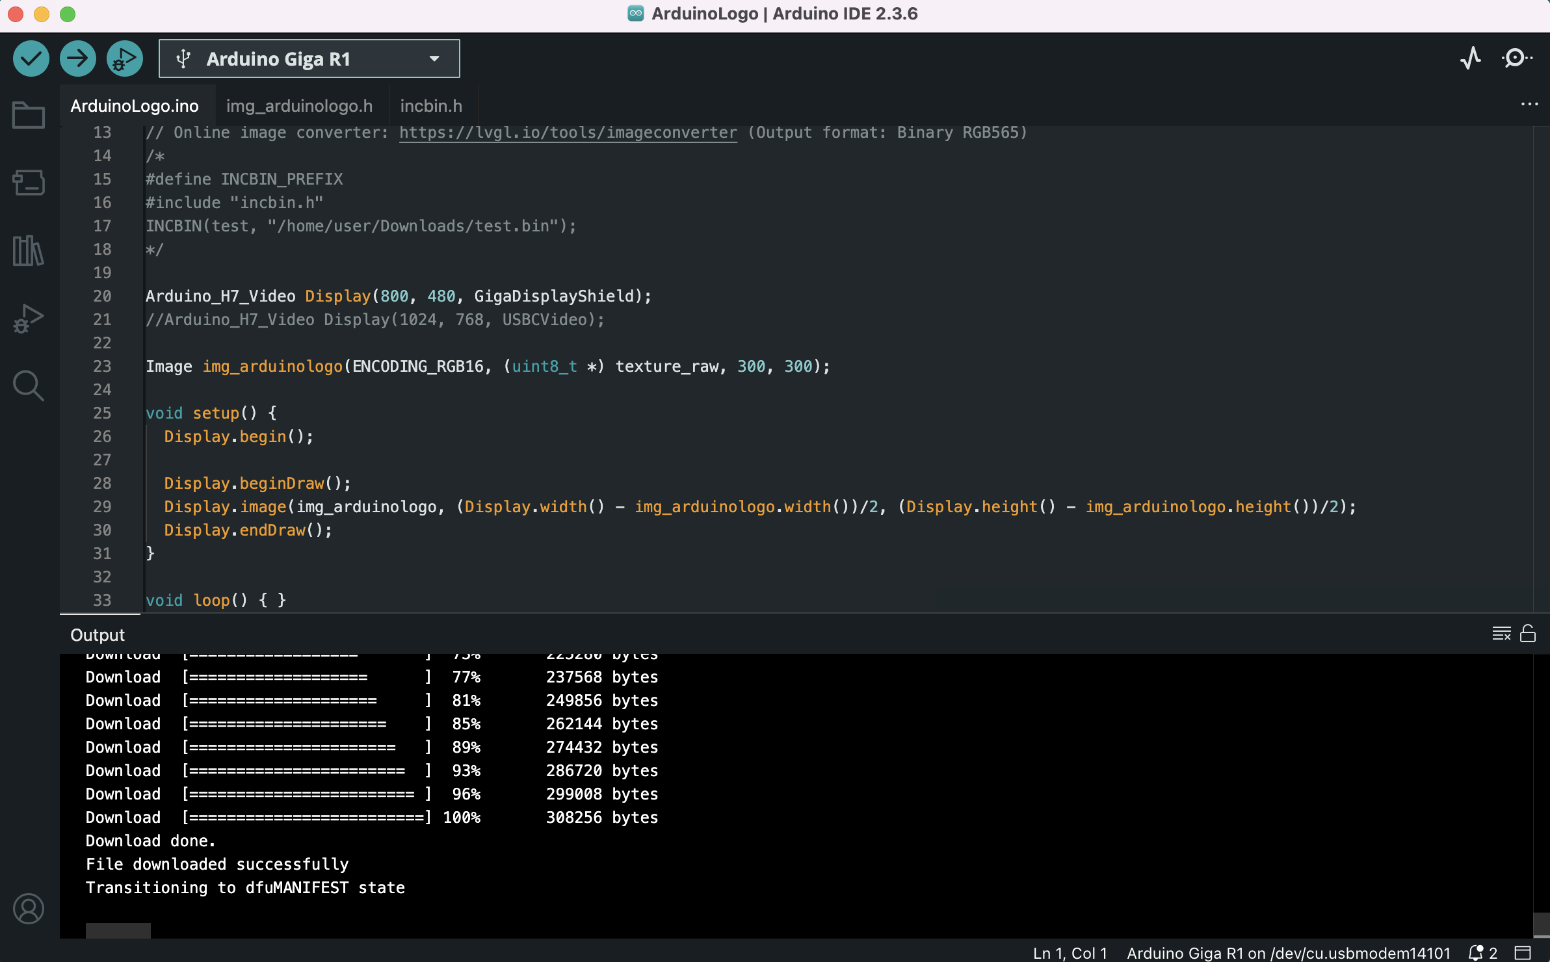Open the Serial Plotter

[x=1471, y=58]
